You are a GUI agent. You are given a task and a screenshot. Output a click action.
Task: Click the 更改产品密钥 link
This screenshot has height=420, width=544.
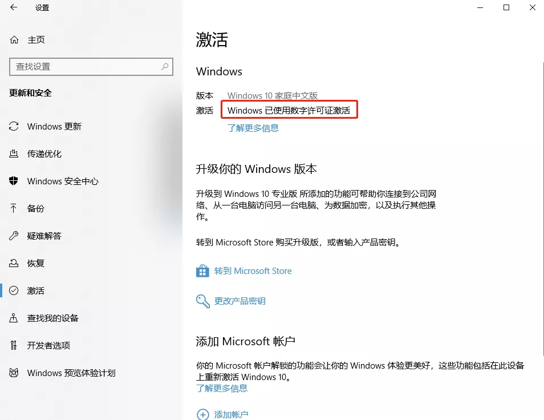point(239,301)
